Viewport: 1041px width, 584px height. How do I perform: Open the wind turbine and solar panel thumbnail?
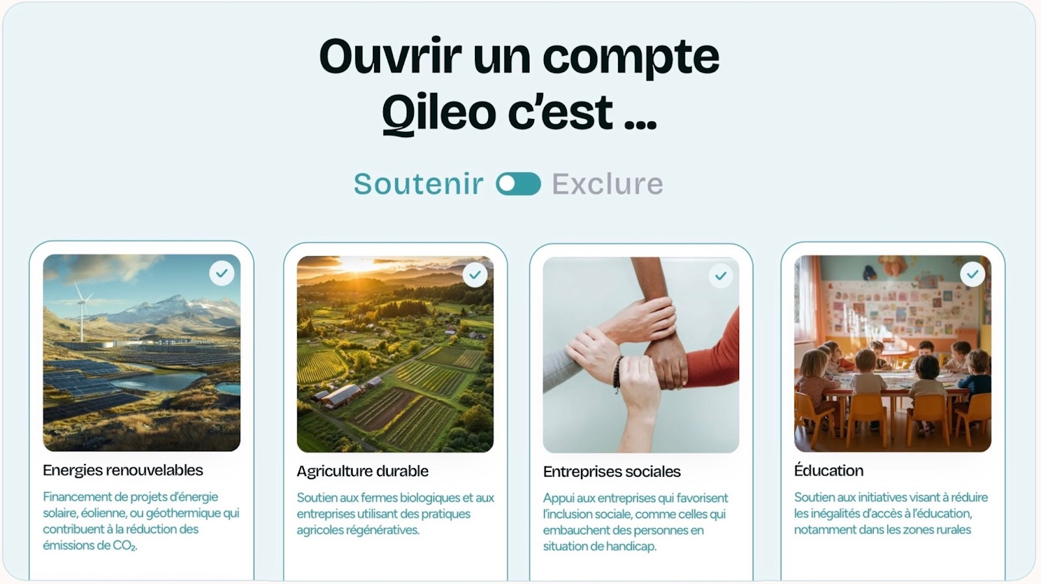pyautogui.click(x=142, y=352)
